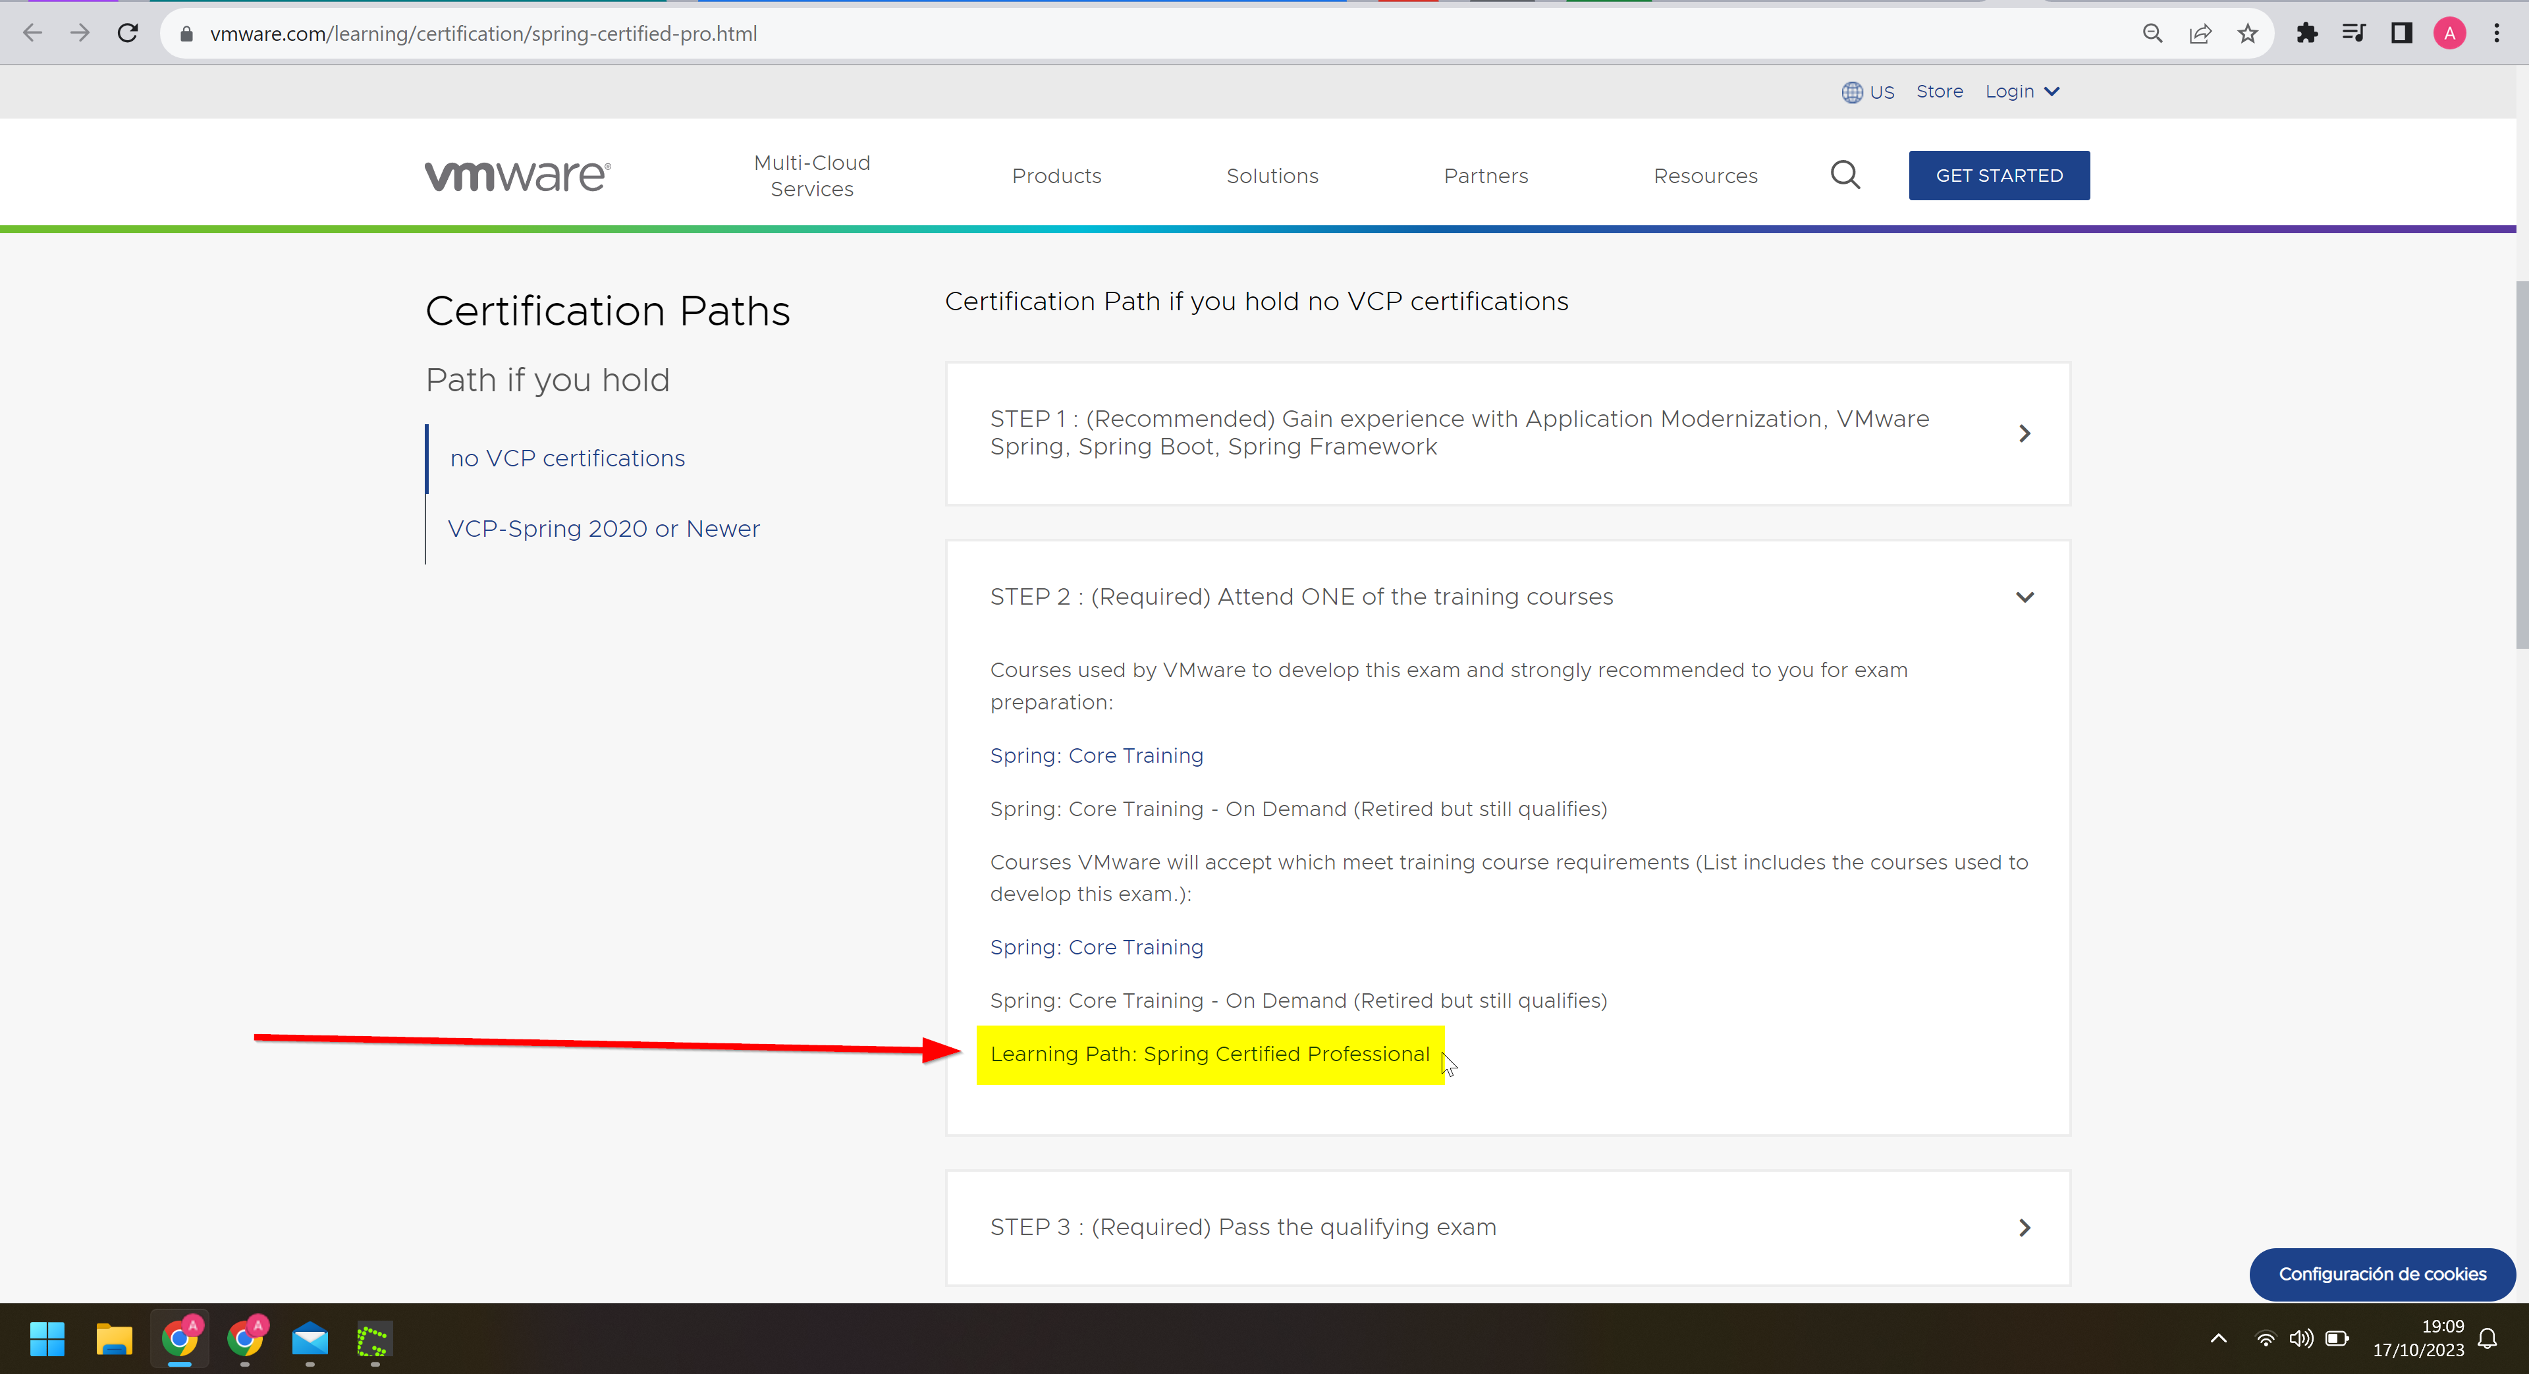Click the STEP 1 heading text
The width and height of the screenshot is (2529, 1374).
1459,433
